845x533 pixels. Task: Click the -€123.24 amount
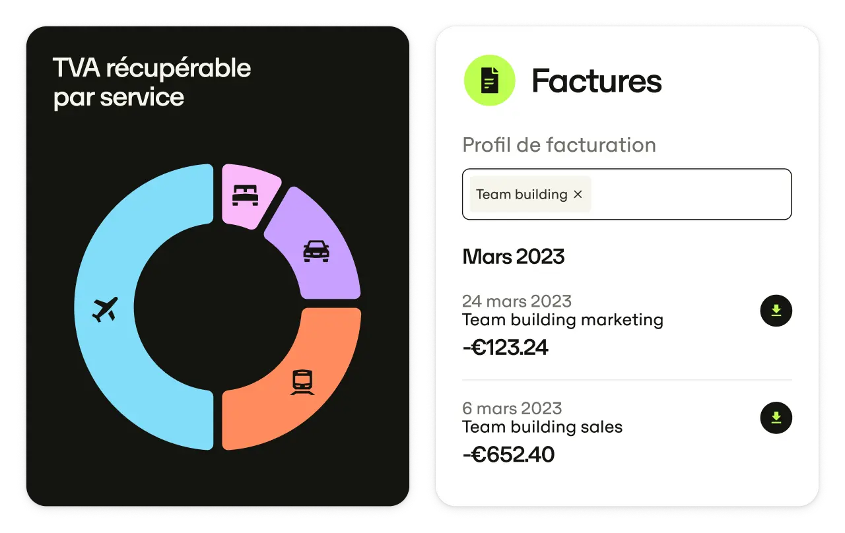[506, 348]
